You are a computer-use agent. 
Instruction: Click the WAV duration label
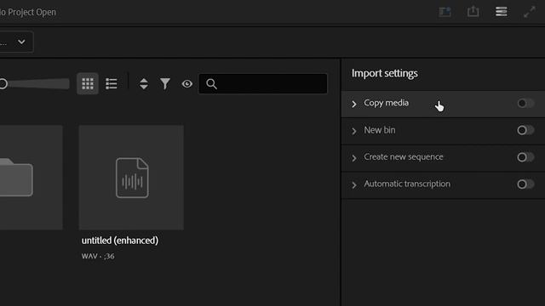[98, 256]
